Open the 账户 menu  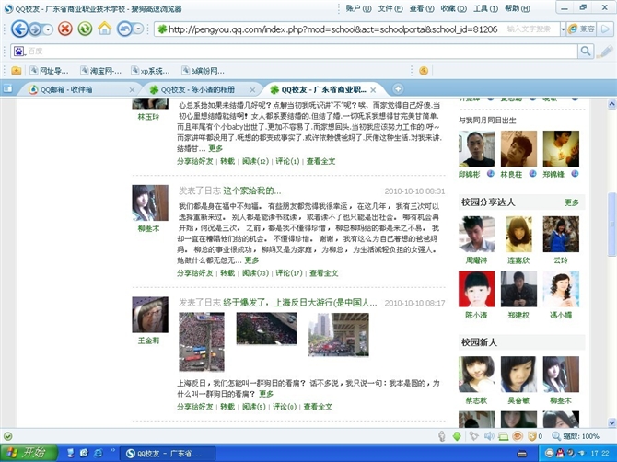[358, 8]
